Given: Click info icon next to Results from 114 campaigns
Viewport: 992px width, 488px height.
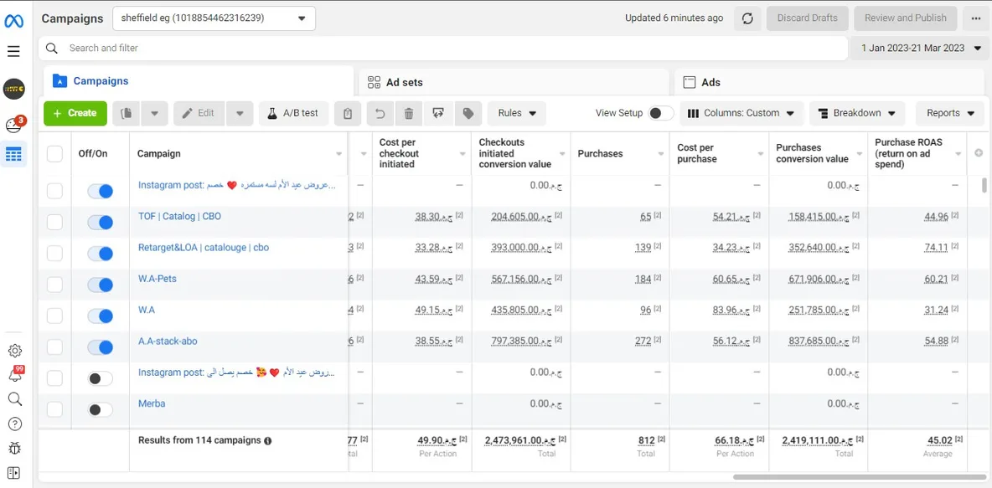Looking at the screenshot, I should click(x=267, y=440).
